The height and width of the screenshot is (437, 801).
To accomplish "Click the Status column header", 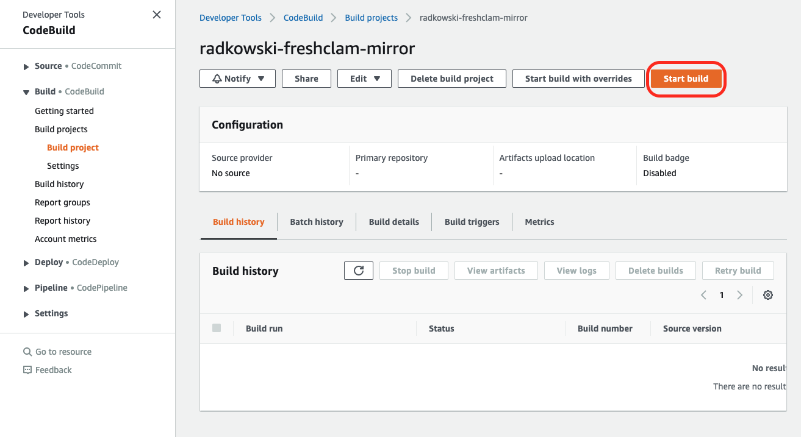I will pyautogui.click(x=442, y=329).
